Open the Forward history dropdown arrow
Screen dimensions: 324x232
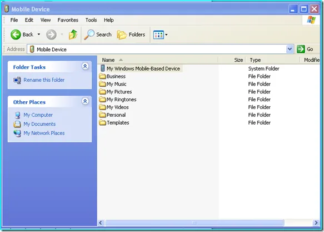62,34
